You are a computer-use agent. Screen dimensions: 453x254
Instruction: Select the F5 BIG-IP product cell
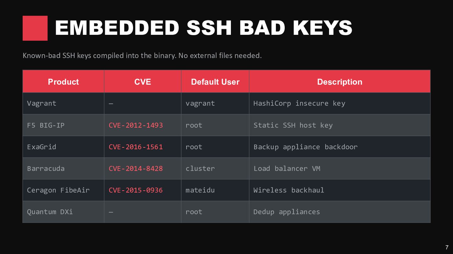pyautogui.click(x=63, y=125)
